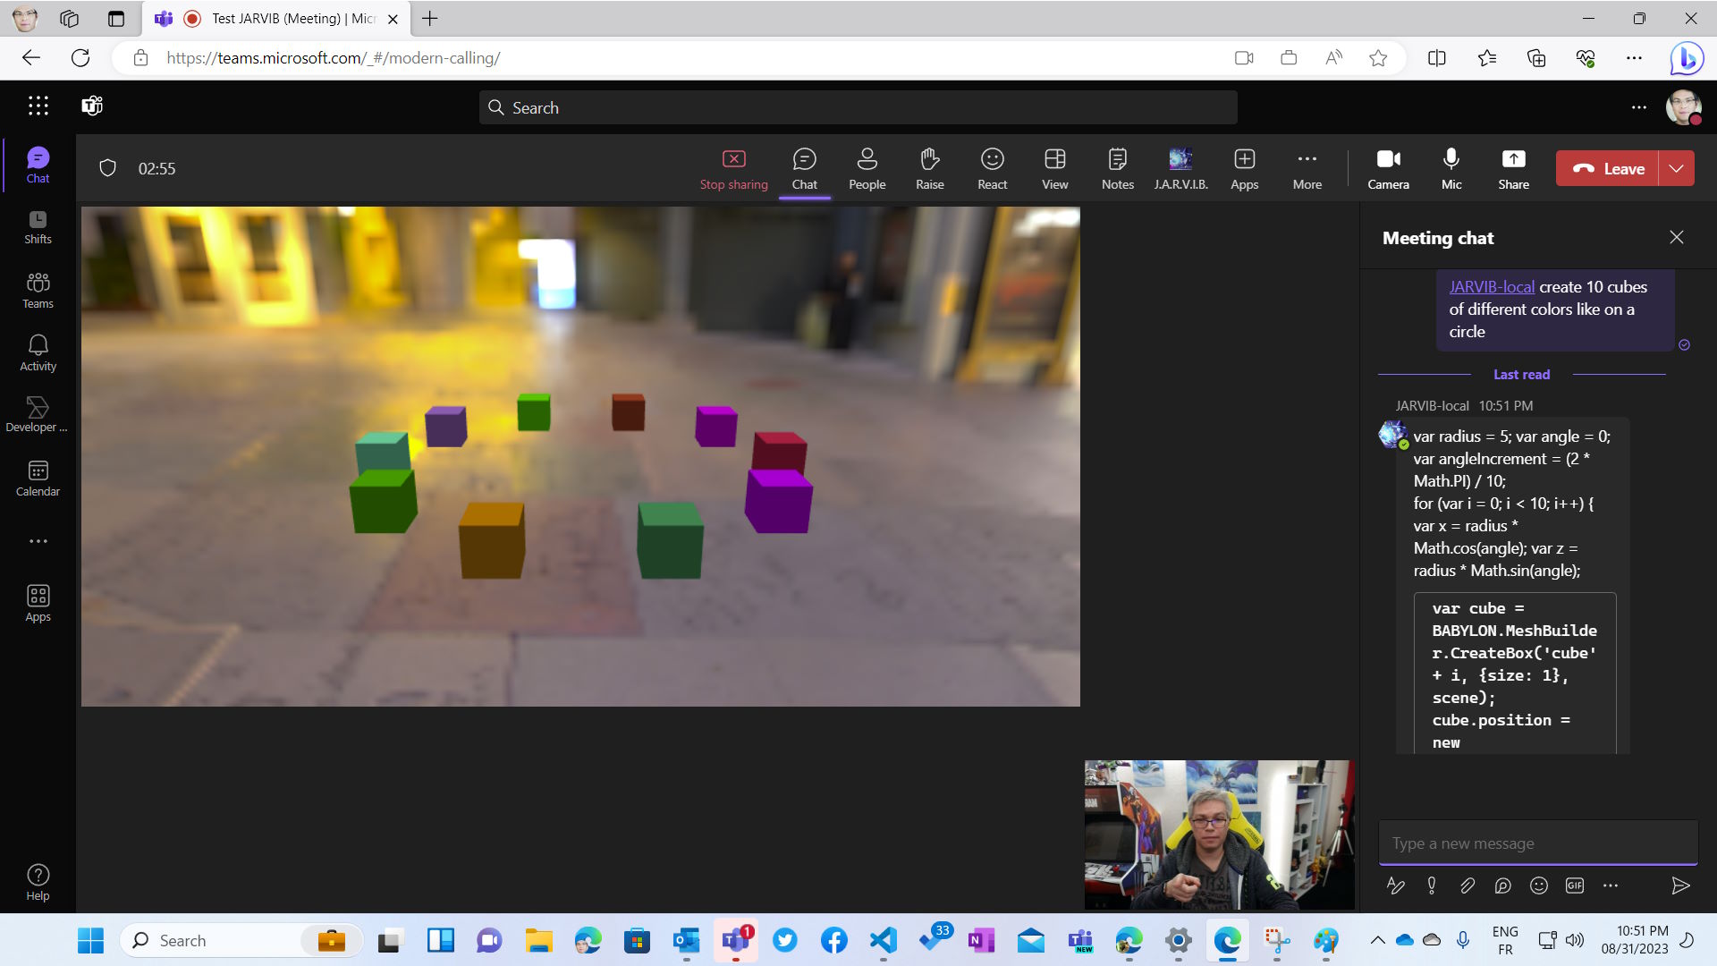This screenshot has height=966, width=1717.
Task: Open the More meeting actions menu
Action: tap(1307, 168)
